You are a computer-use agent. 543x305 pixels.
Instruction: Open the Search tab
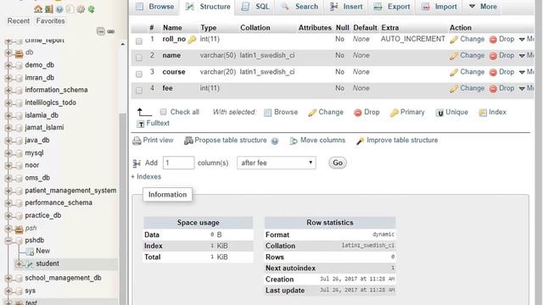299,7
